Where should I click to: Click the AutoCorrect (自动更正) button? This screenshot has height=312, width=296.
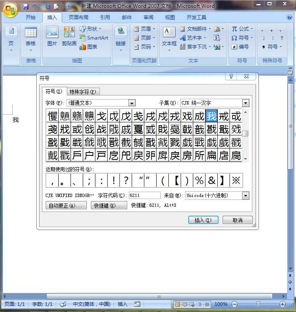(66, 205)
